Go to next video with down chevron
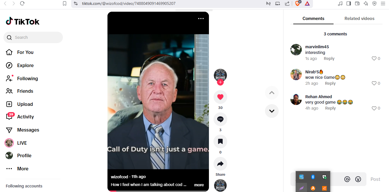389x192 pixels. (272, 111)
